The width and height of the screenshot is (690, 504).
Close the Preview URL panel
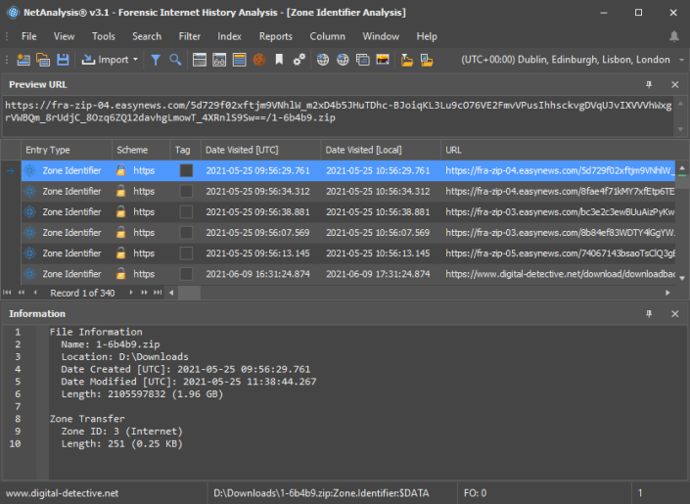[x=674, y=85]
